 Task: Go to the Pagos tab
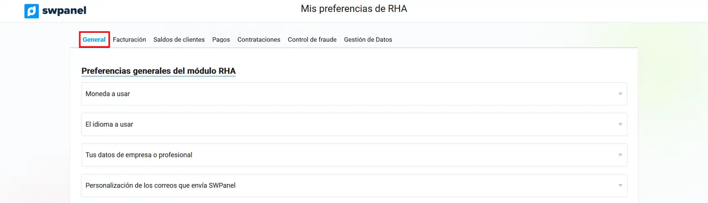tap(221, 39)
